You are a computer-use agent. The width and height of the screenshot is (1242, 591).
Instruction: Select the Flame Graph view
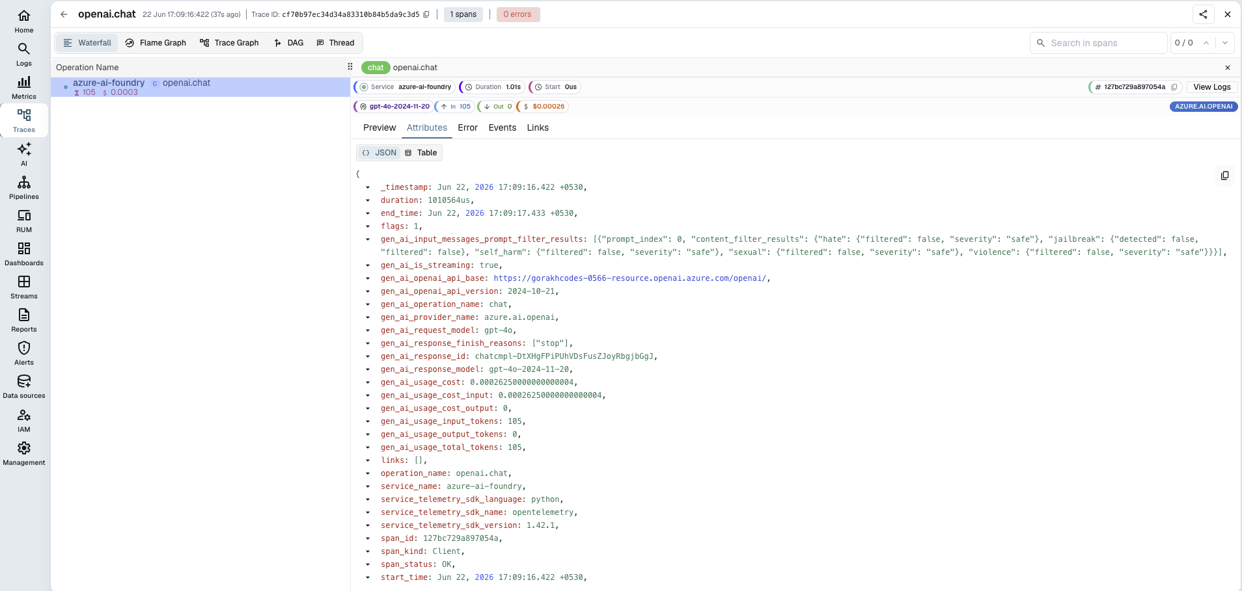pos(156,43)
